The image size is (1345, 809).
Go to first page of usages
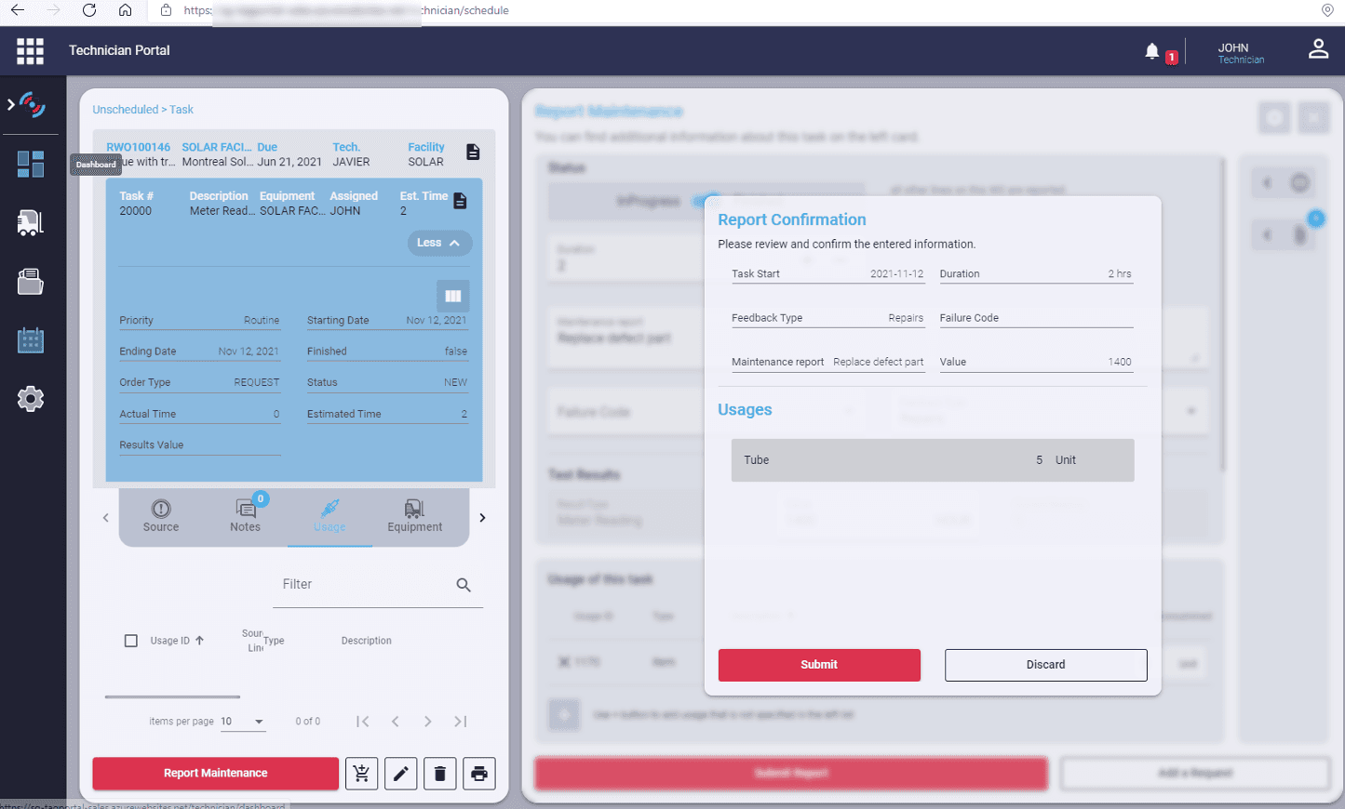(x=363, y=722)
